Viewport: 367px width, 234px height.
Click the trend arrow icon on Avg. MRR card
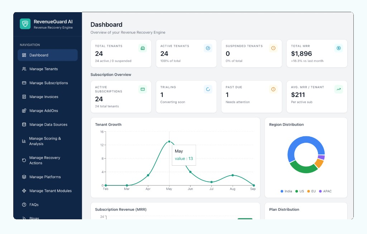pos(338,89)
